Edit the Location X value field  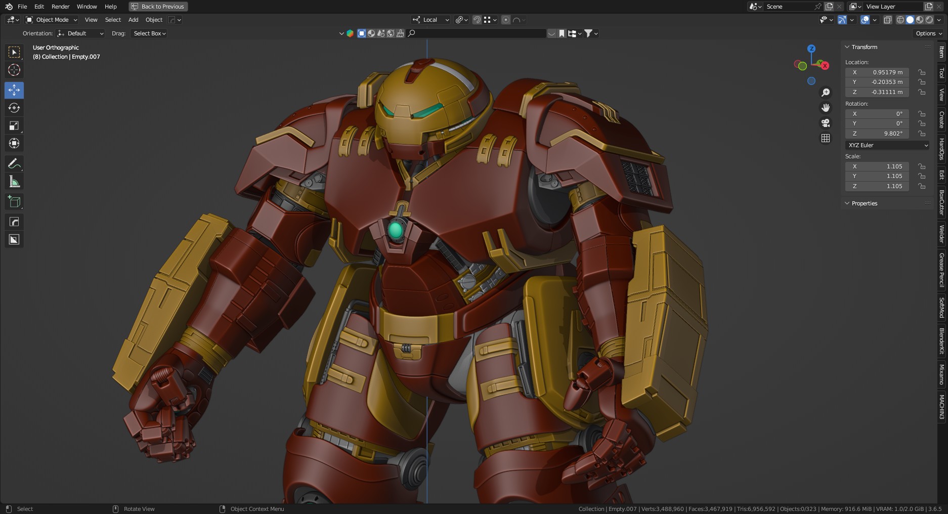(877, 72)
